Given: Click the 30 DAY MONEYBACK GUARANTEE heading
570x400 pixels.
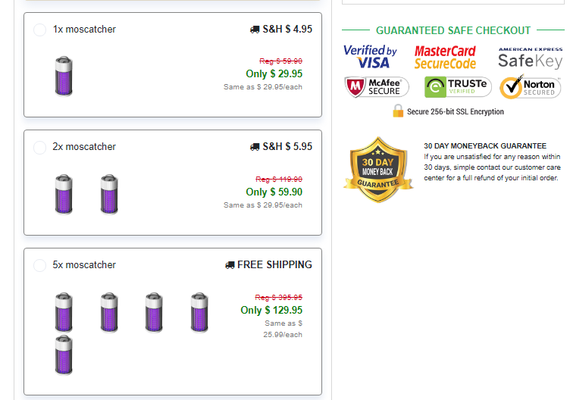Looking at the screenshot, I should 485,145.
